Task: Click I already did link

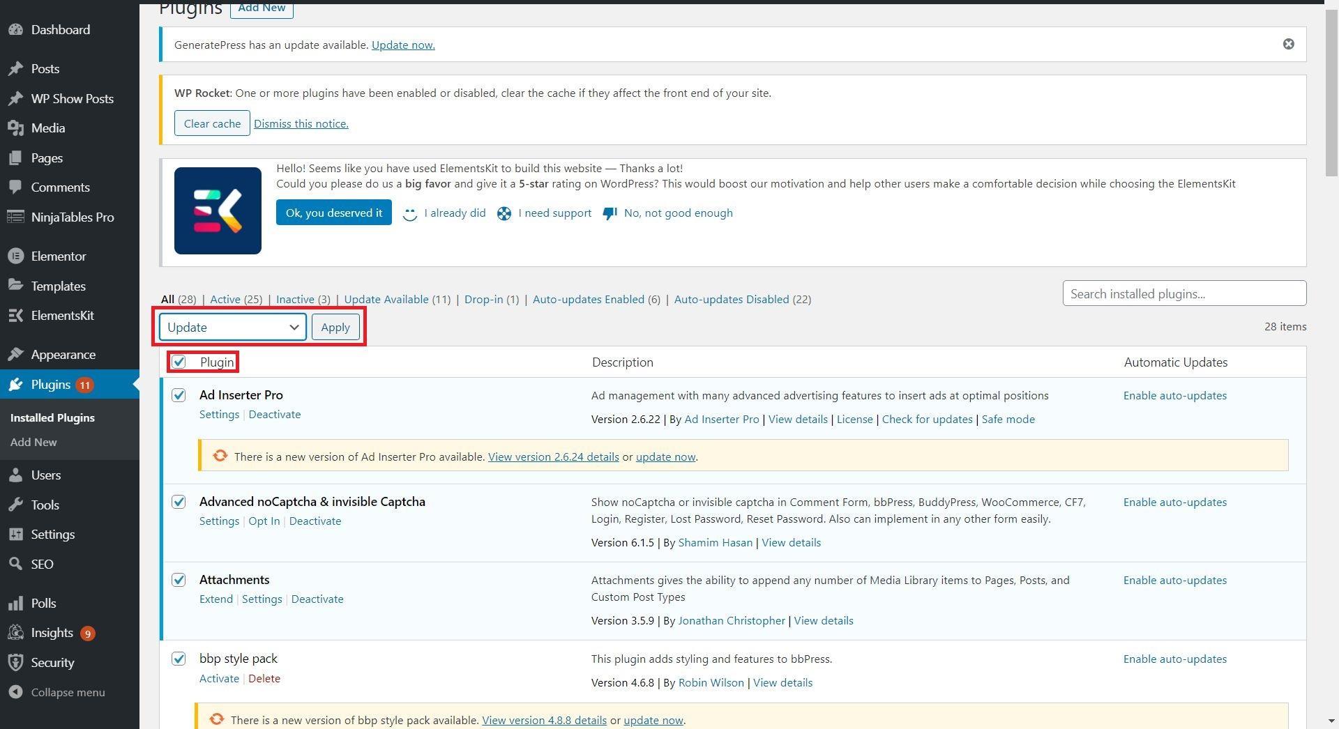Action: point(455,213)
